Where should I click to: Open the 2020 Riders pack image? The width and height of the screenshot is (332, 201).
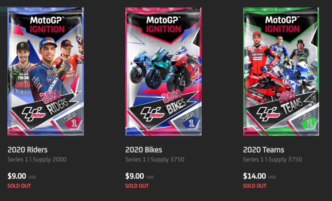(x=46, y=71)
